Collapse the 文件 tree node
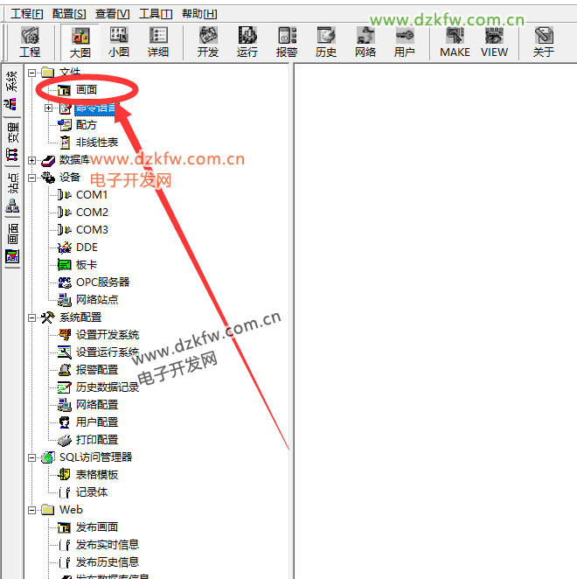Viewport: 577px width, 579px height. point(32,73)
